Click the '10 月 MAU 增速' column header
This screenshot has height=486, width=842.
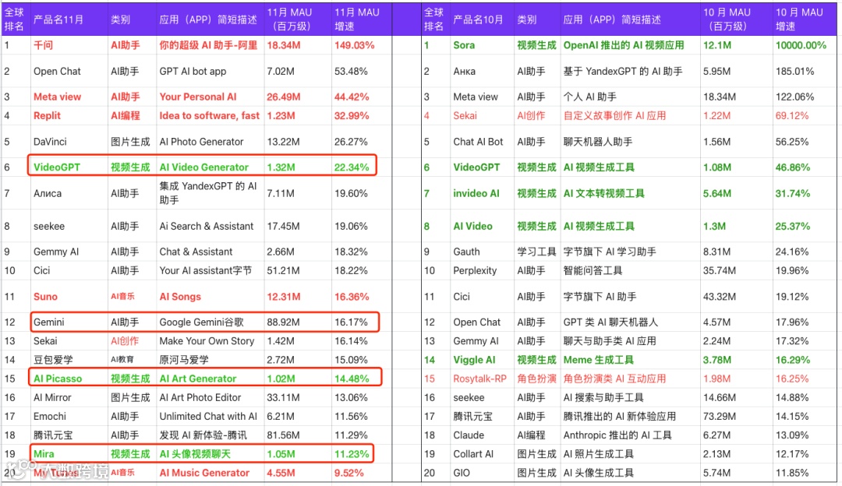799,19
